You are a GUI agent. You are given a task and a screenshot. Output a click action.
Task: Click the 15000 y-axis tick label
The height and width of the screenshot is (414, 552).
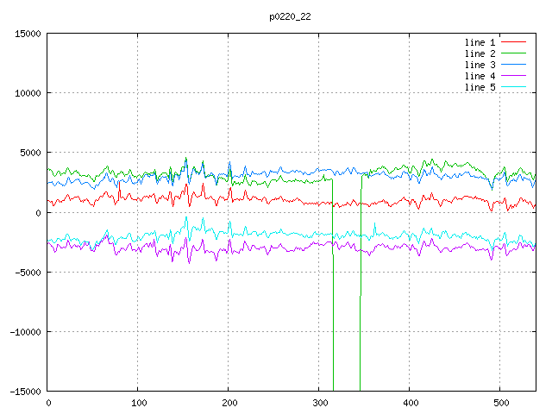[28, 34]
